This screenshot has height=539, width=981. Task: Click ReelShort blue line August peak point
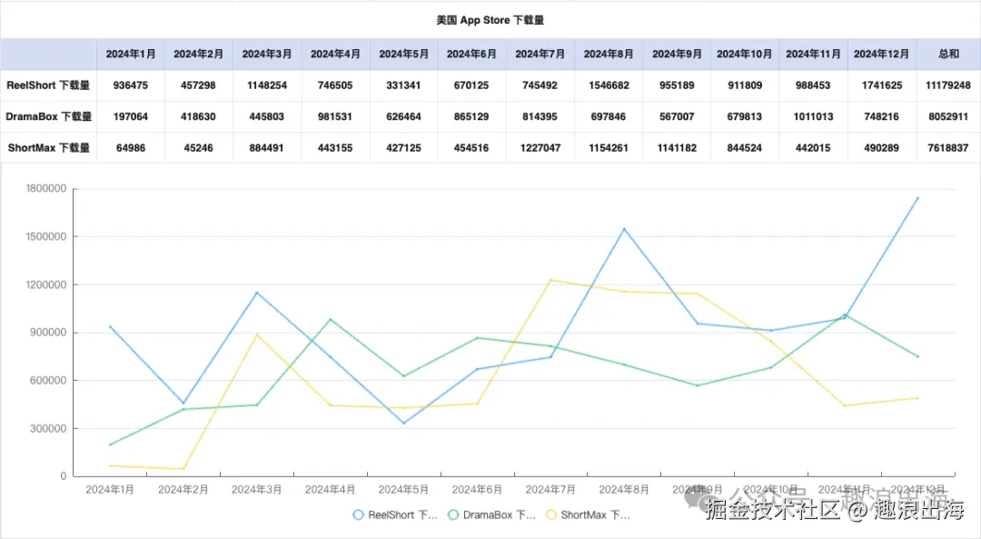tap(624, 229)
